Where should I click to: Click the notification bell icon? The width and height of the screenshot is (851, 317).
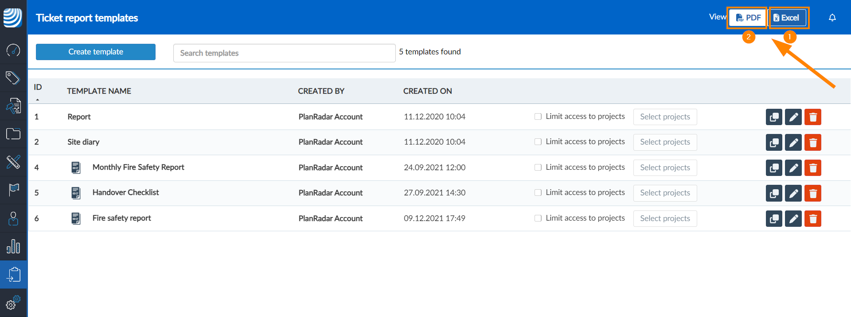pyautogui.click(x=832, y=18)
